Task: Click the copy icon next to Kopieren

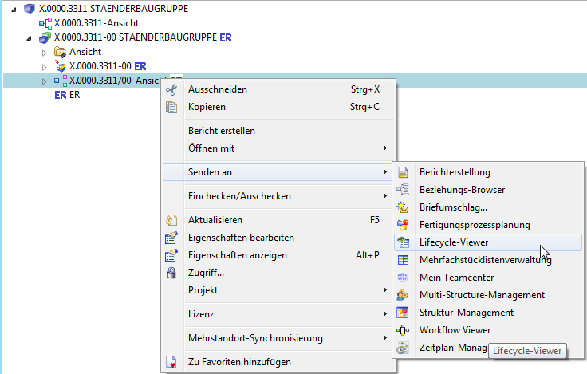Action: (171, 107)
